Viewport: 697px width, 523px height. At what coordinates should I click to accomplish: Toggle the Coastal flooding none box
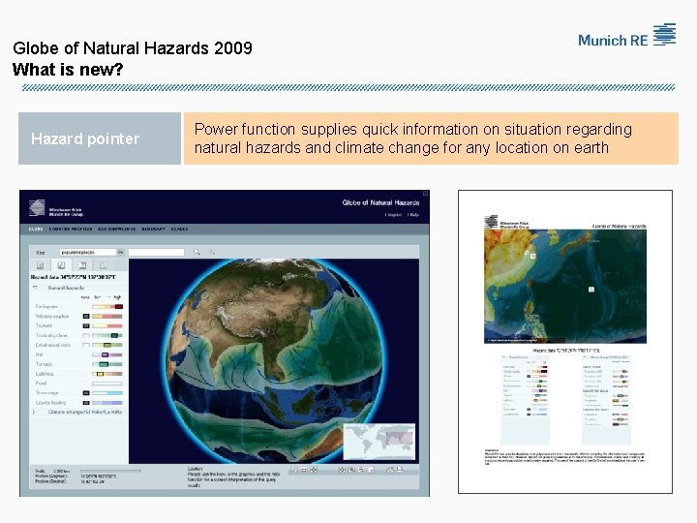[x=86, y=403]
